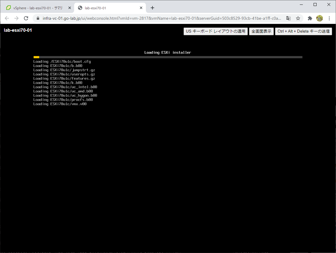
Task: Open the Chrome profile avatar
Action: pyautogui.click(x=320, y=19)
